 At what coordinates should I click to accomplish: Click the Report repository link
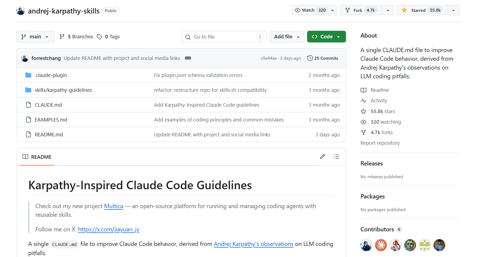[x=380, y=143]
